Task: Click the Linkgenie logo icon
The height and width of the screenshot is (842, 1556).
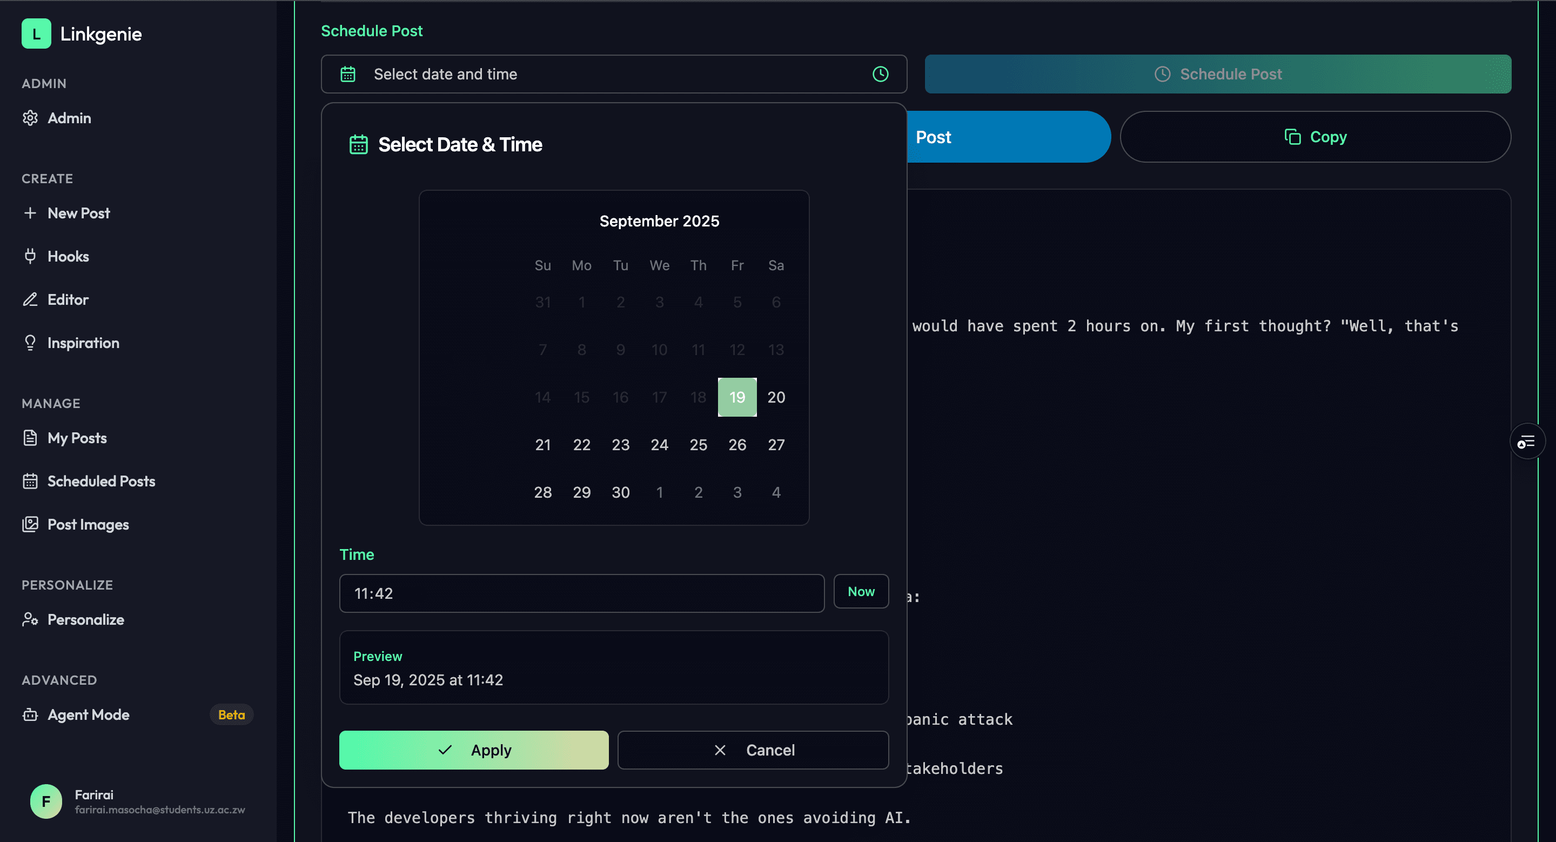Action: coord(36,34)
